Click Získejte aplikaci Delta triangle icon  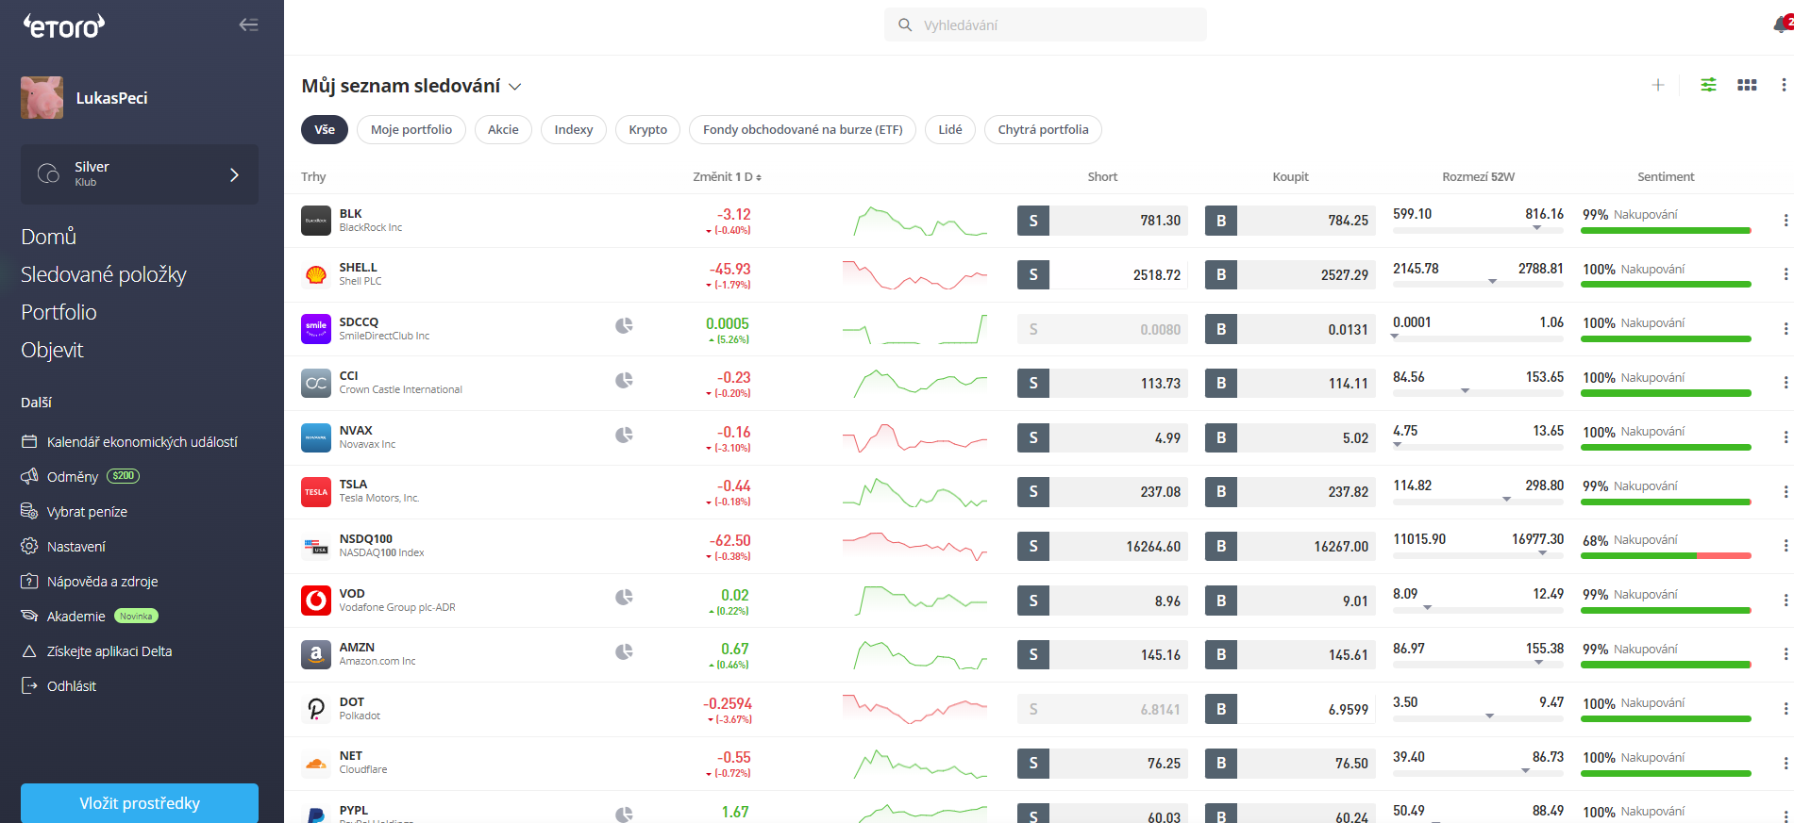click(29, 650)
